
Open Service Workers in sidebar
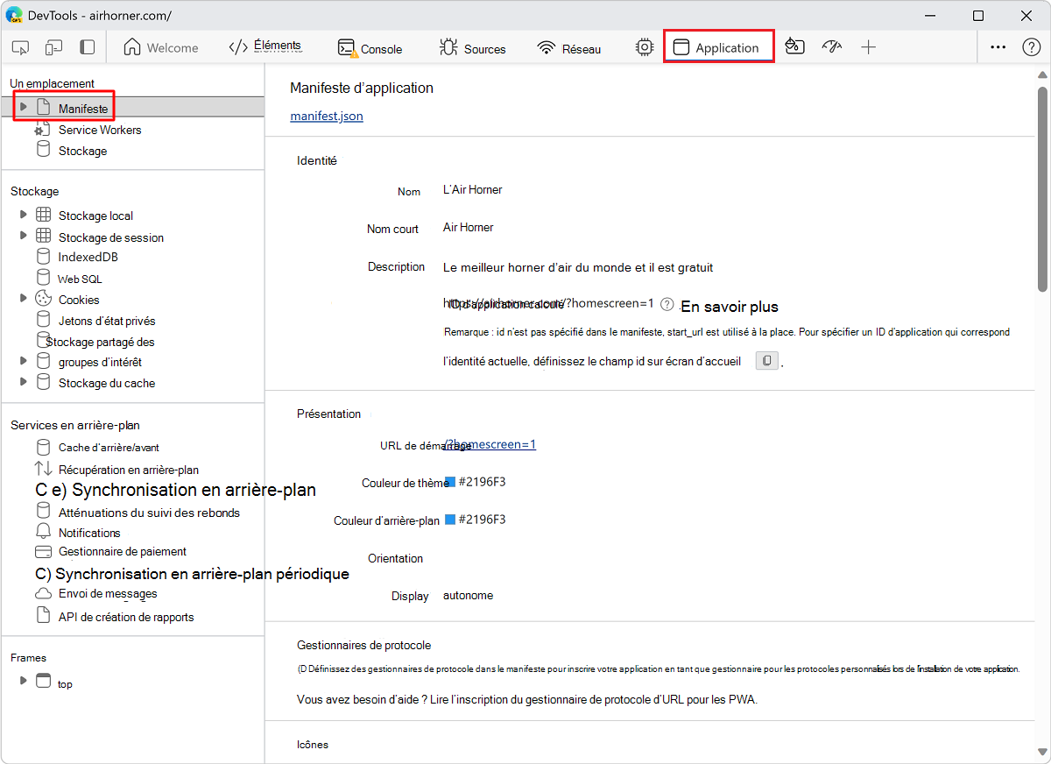pos(100,130)
